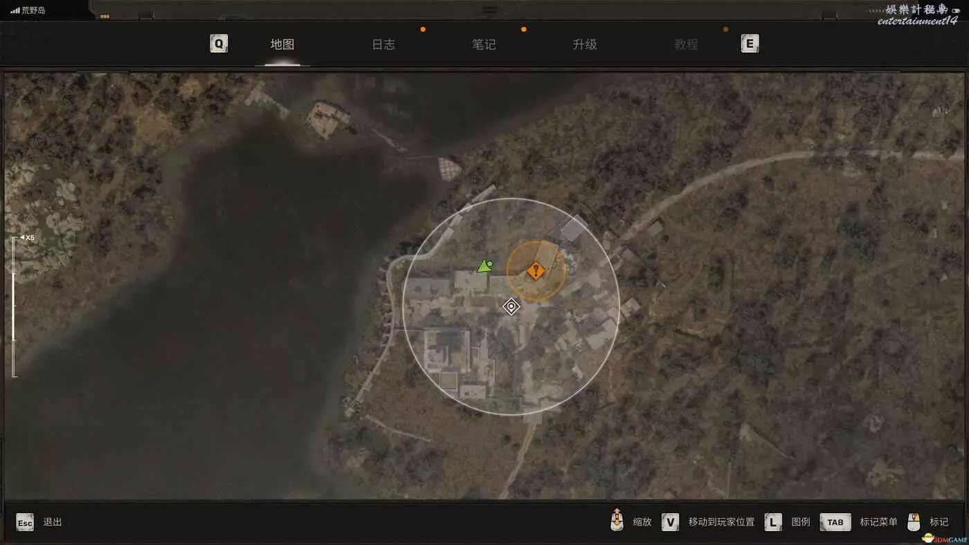969x545 pixels.
Task: Click the vertical zoom slider on the left edge
Action: pos(14,308)
